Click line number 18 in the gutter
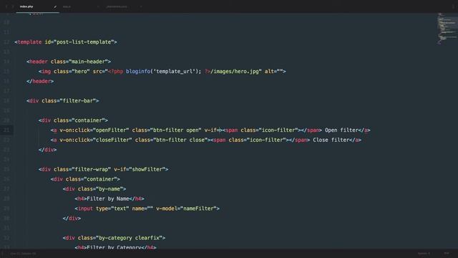458x258 pixels. pyautogui.click(x=6, y=100)
